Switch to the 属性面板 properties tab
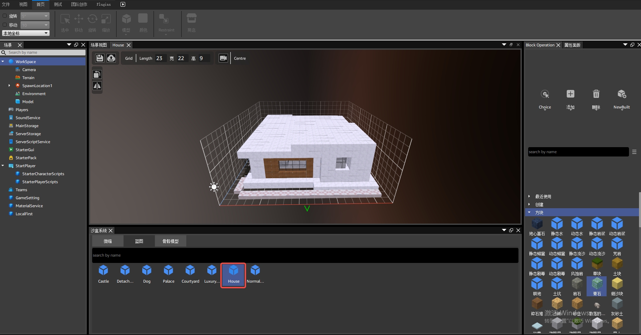641x335 pixels. (x=572, y=45)
